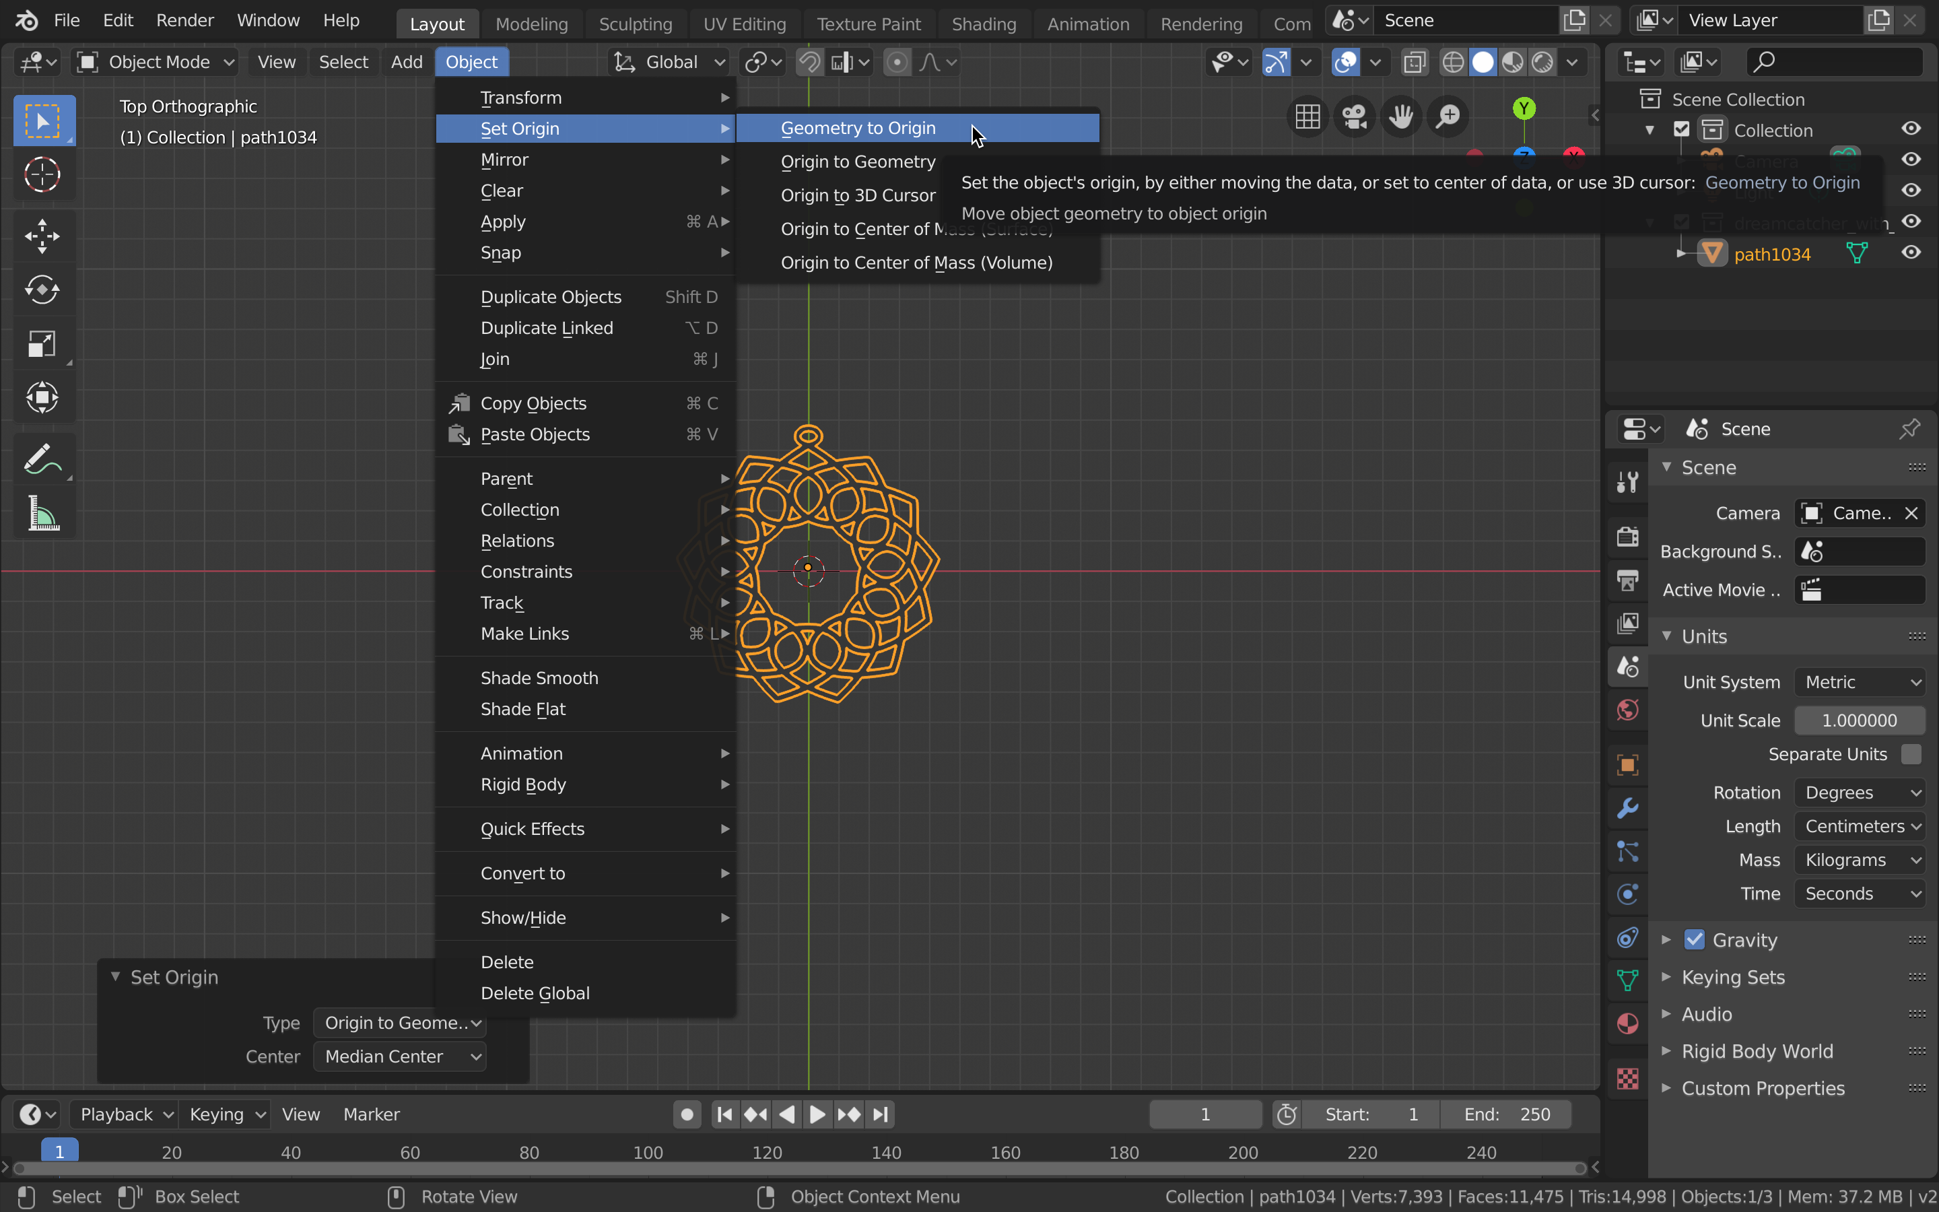Image resolution: width=1939 pixels, height=1212 pixels.
Task: Open the Type Origin to Geometry dropdown
Action: click(x=400, y=1023)
